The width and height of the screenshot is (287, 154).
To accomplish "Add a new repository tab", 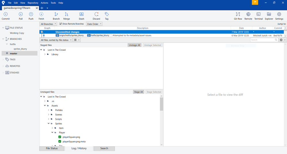I will tap(42, 8).
